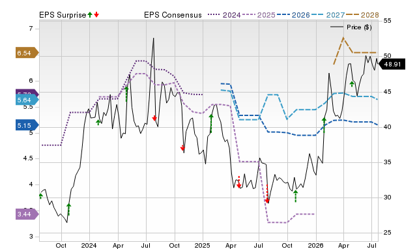Click the 4.5 label on left EPS axis
Viewport: 417px width, 249px height.
(28, 158)
